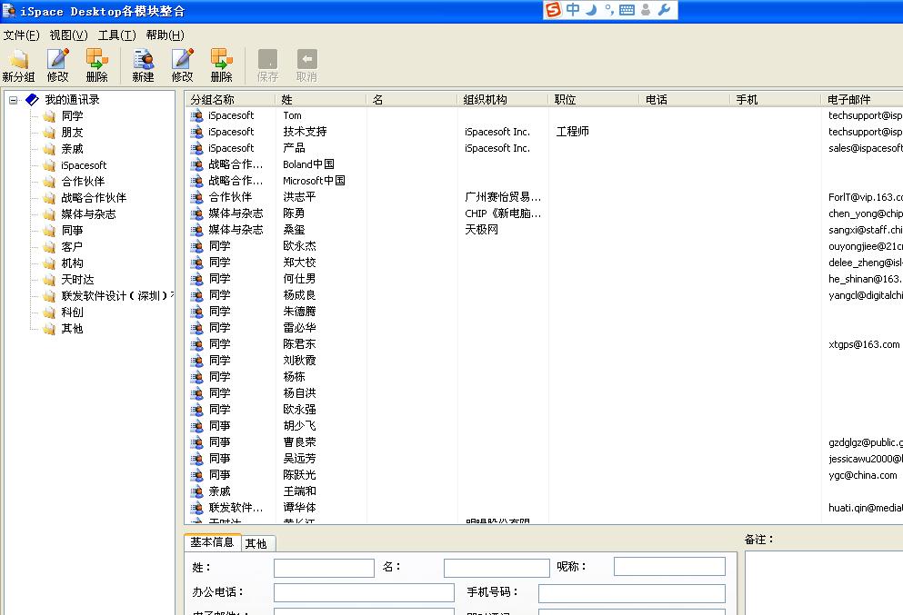The height and width of the screenshot is (615, 903).
Task: Select the 同事 group in the tree
Action: pos(73,231)
